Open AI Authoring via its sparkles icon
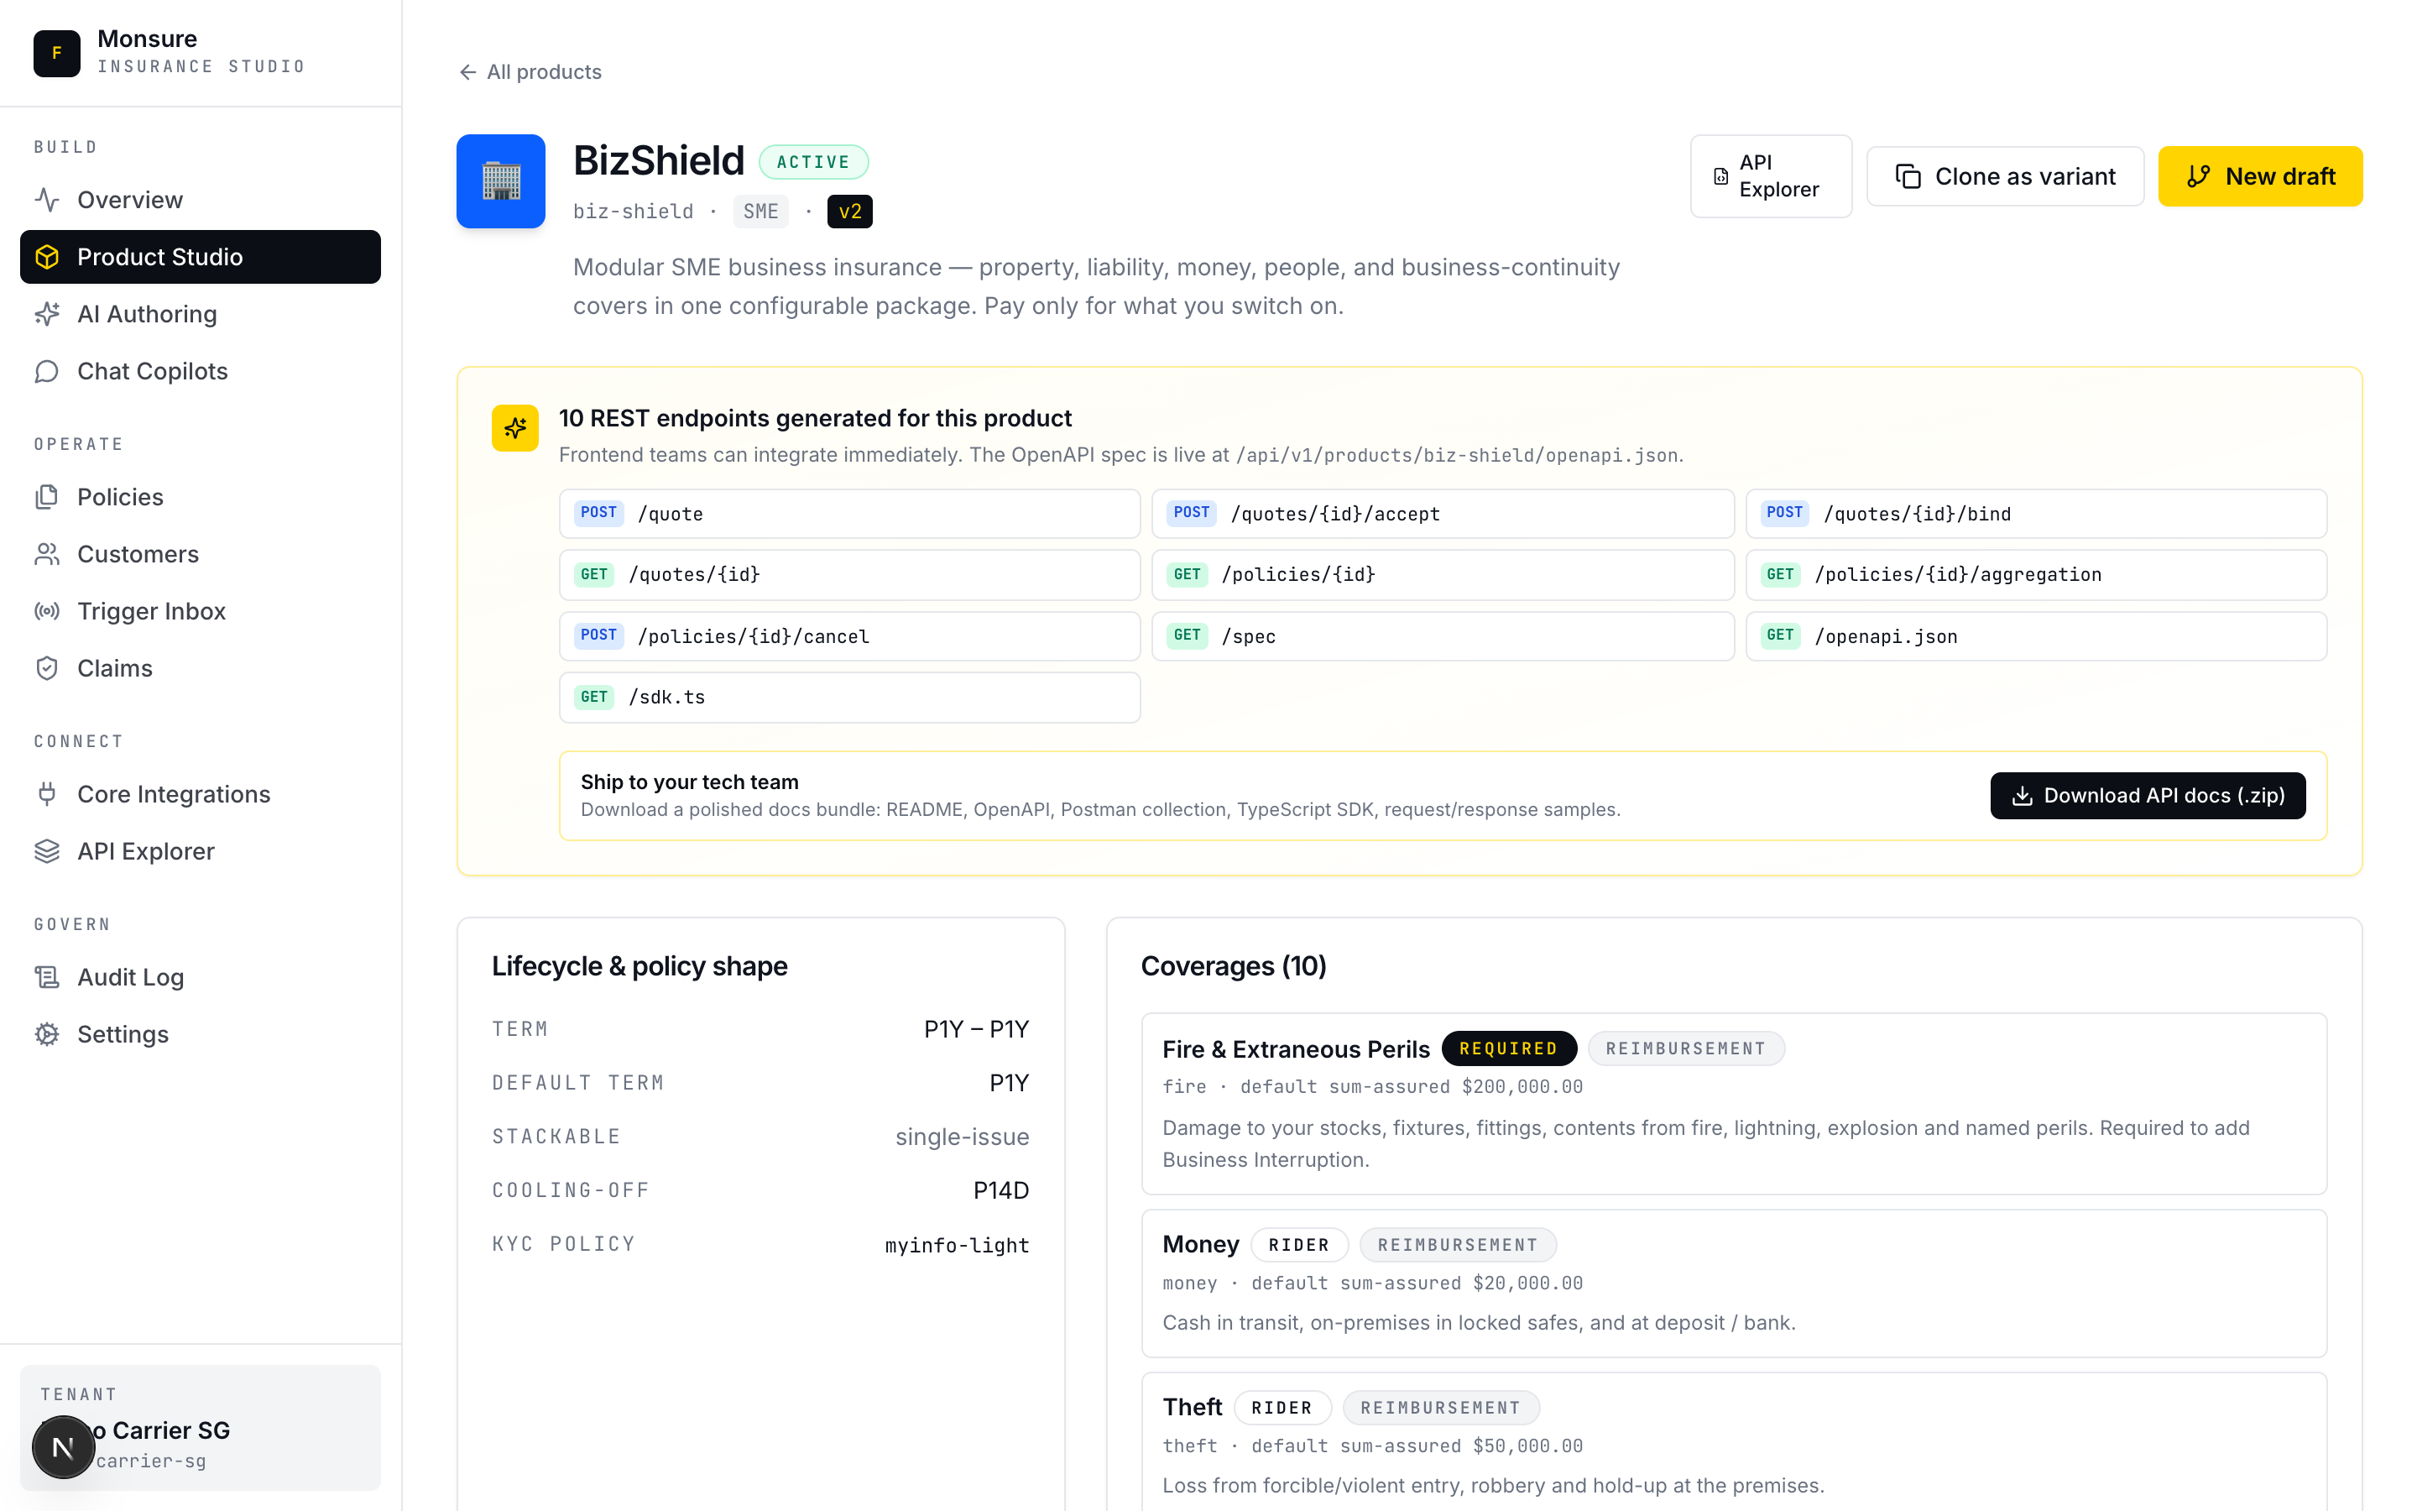 click(x=48, y=314)
